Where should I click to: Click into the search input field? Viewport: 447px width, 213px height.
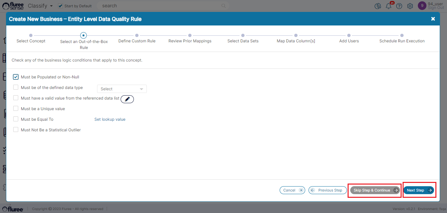[159, 6]
